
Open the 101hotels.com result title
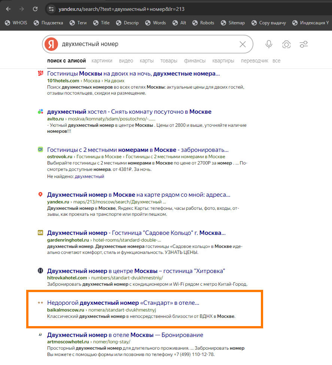point(133,73)
